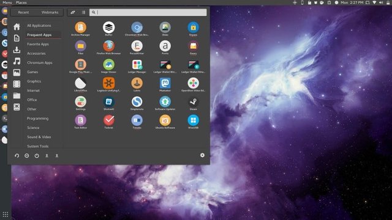Open Geary mail client
This screenshot has width=392, height=220.
click(194, 46)
